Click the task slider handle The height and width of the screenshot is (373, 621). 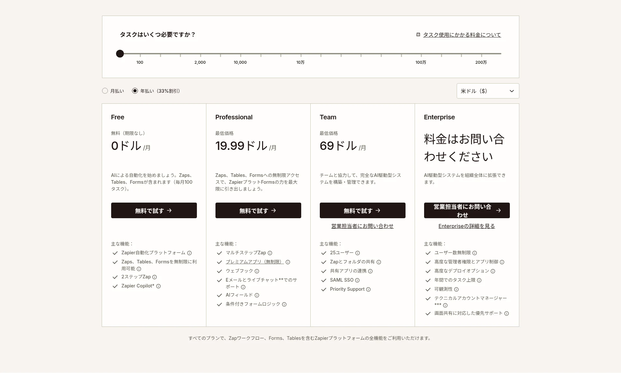(120, 54)
